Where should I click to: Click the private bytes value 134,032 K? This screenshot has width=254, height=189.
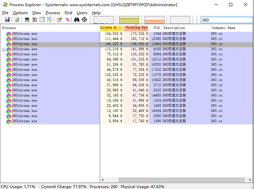tap(113, 34)
